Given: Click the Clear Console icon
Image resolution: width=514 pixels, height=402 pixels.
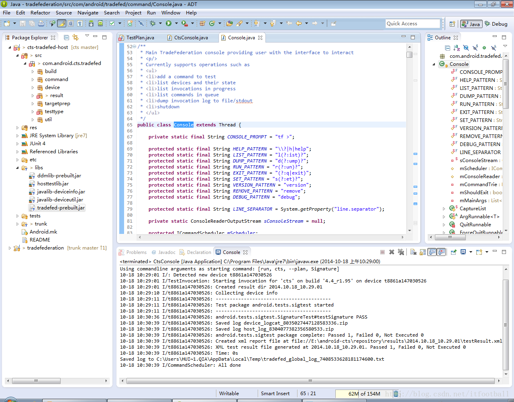Looking at the screenshot, I should [413, 252].
